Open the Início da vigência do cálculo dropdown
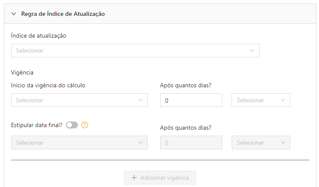This screenshot has height=187, width=319. coord(79,100)
